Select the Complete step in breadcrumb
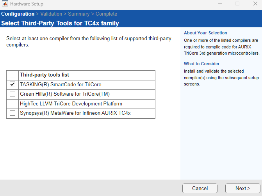Screen dimensions: 262x196 107,14
